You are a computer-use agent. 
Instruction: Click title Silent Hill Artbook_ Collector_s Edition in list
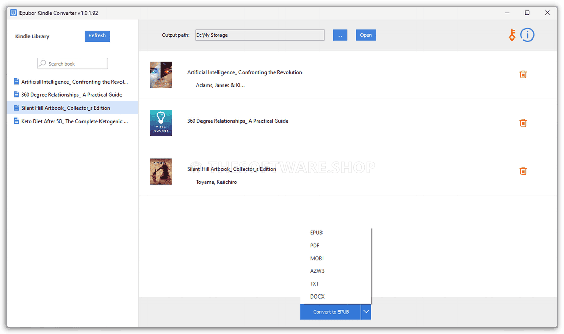coord(232,169)
